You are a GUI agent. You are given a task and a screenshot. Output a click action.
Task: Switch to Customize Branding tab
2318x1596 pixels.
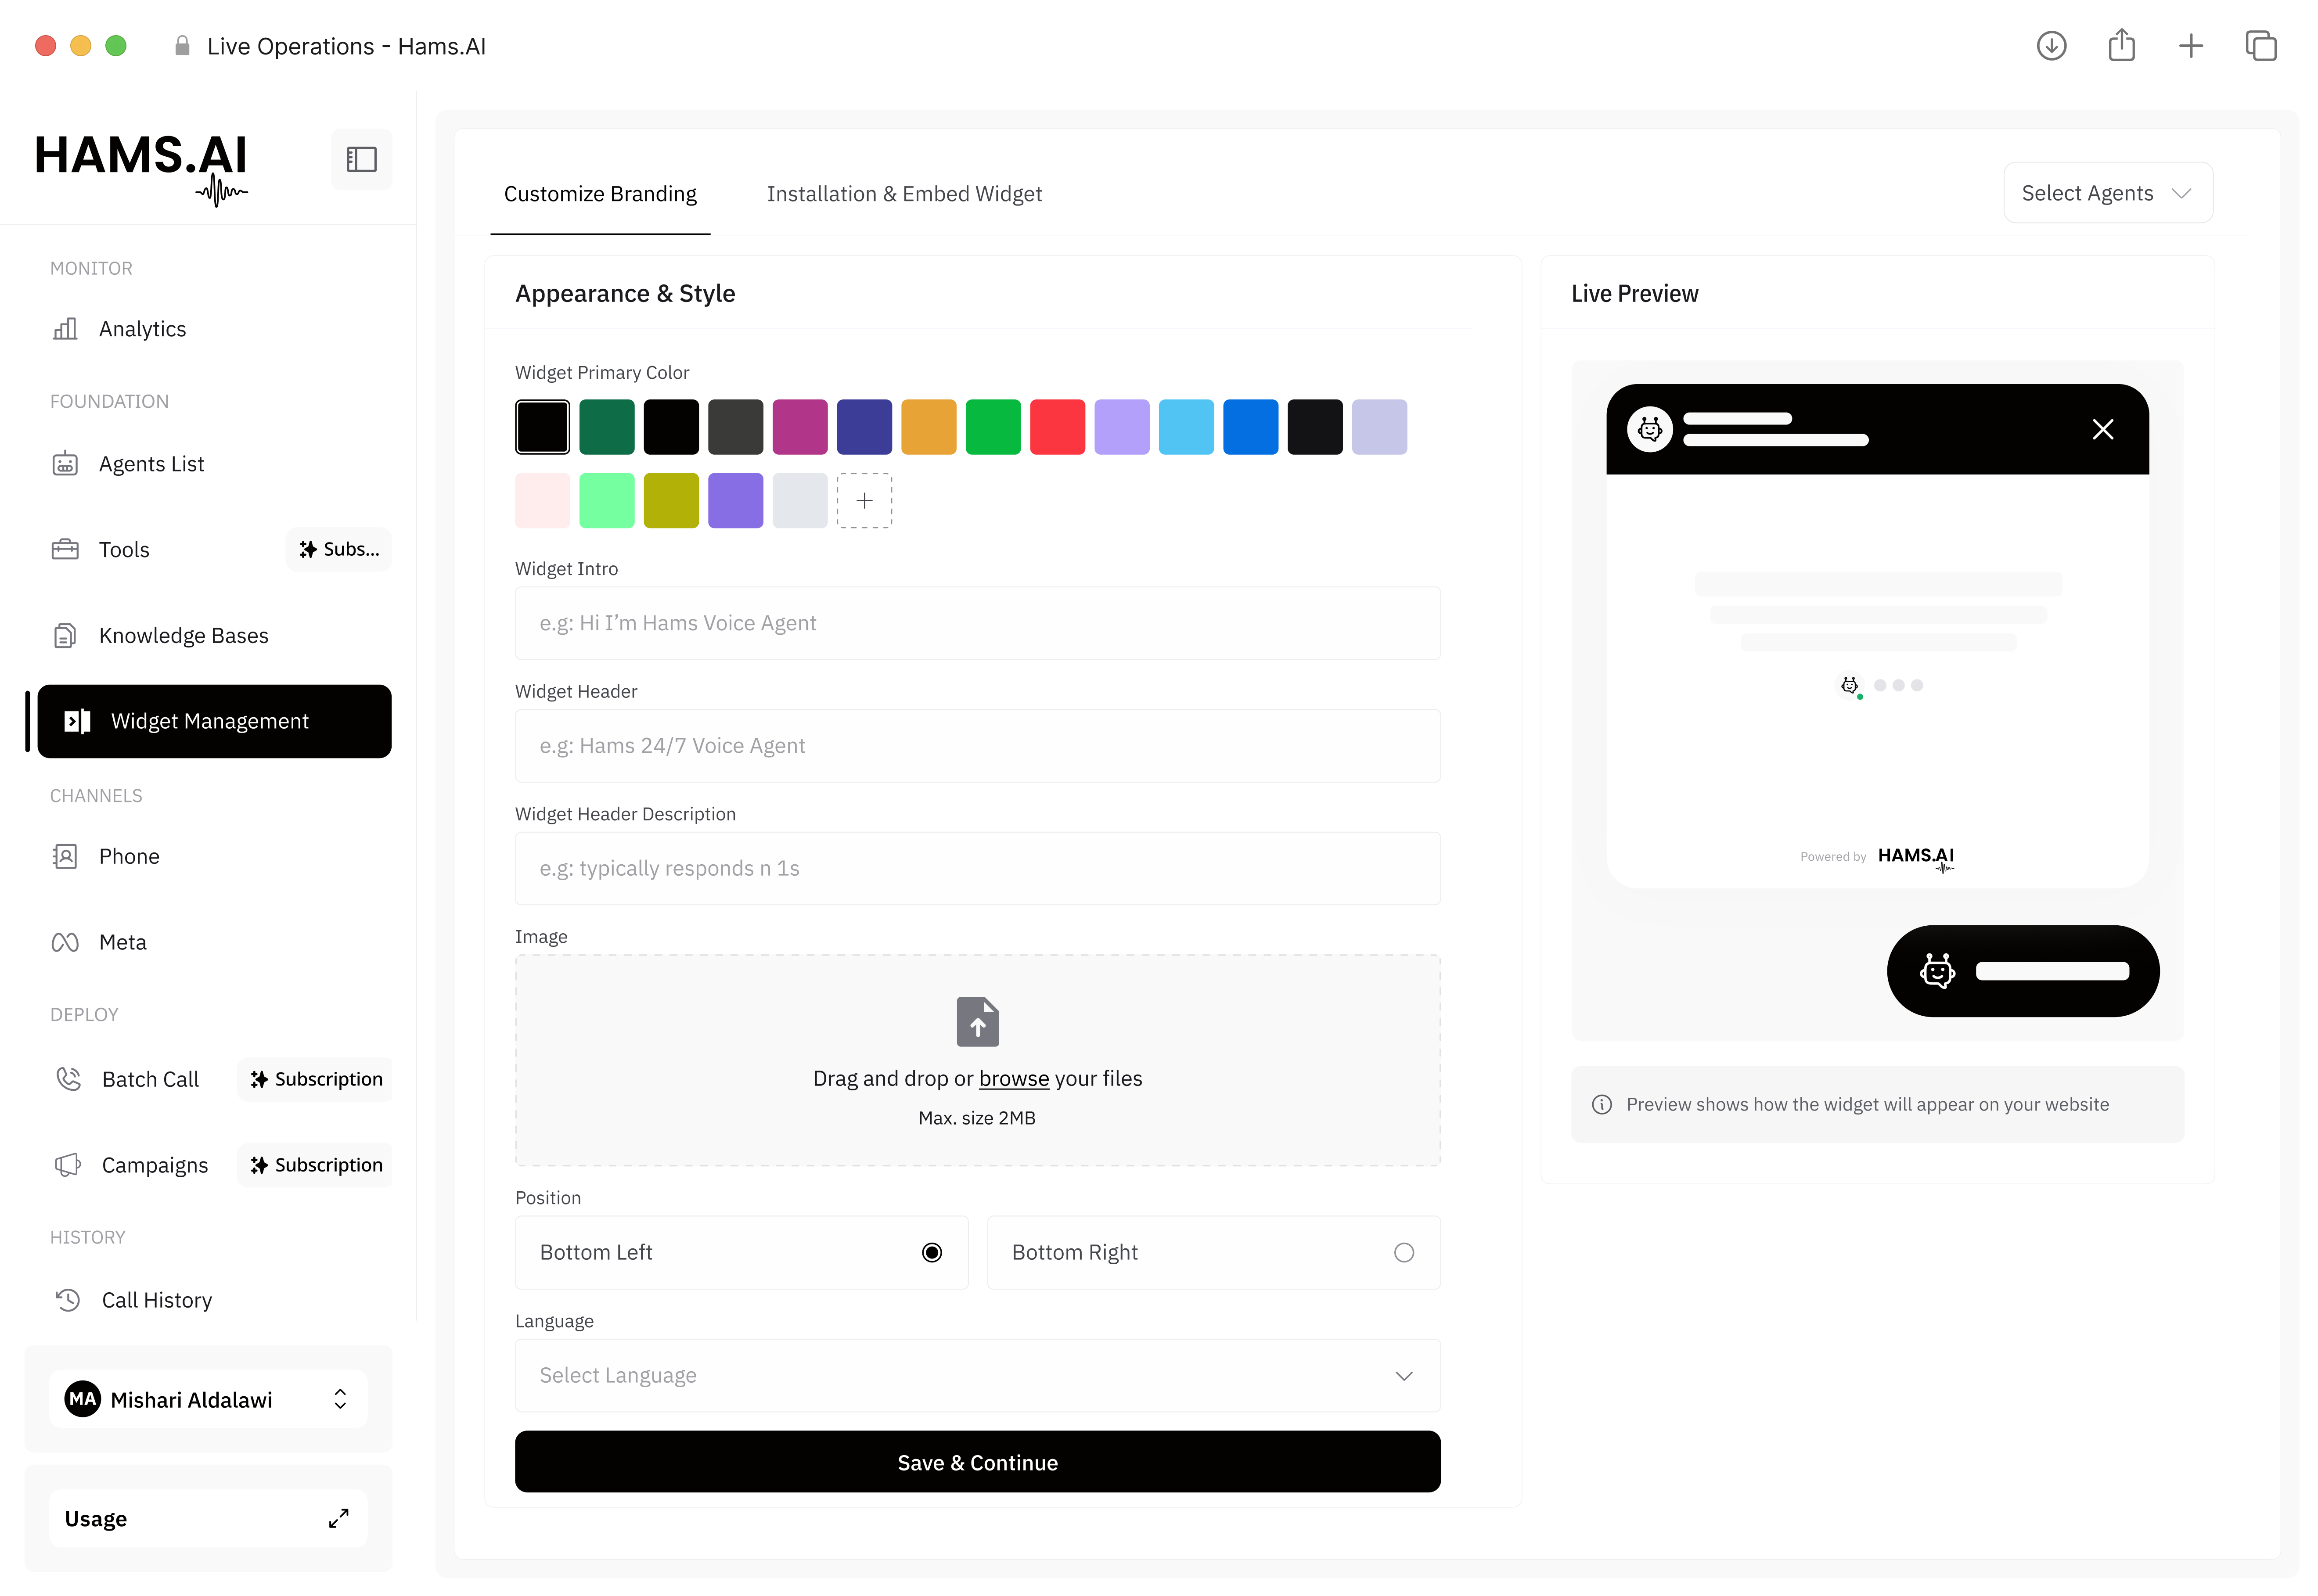click(600, 194)
